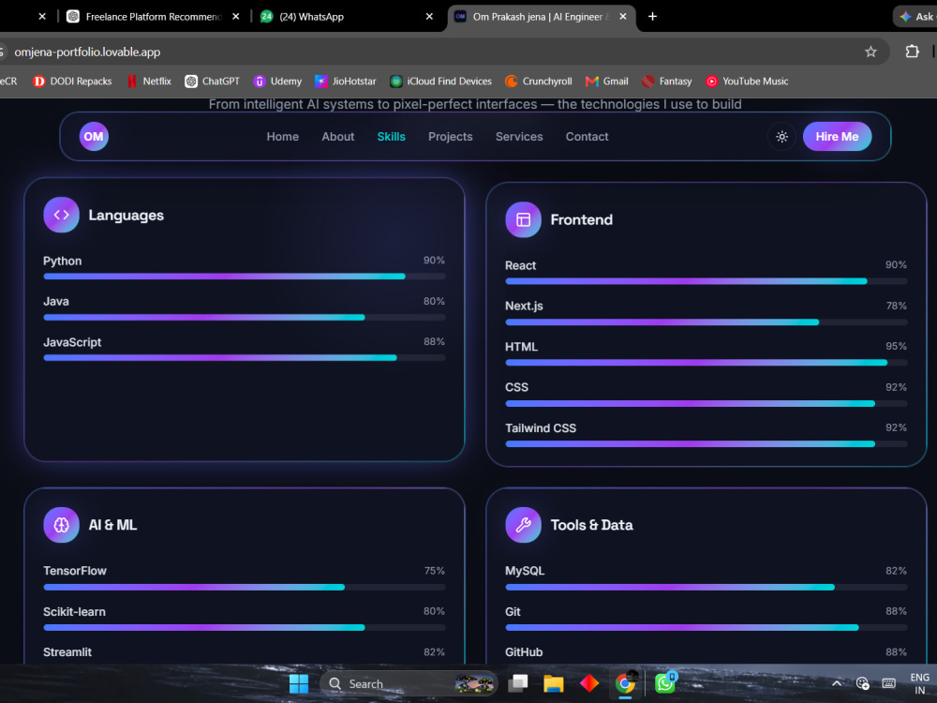The width and height of the screenshot is (937, 703).
Task: Go to About in the navbar
Action: click(338, 137)
